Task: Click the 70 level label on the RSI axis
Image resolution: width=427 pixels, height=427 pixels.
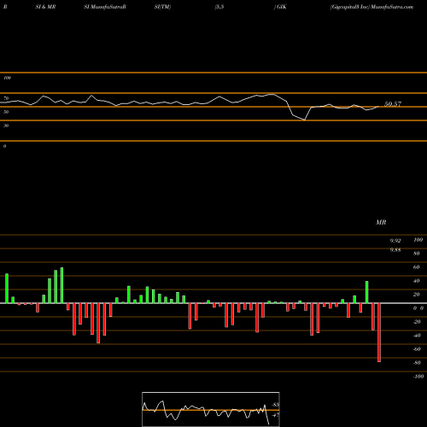Action: [x=6, y=98]
